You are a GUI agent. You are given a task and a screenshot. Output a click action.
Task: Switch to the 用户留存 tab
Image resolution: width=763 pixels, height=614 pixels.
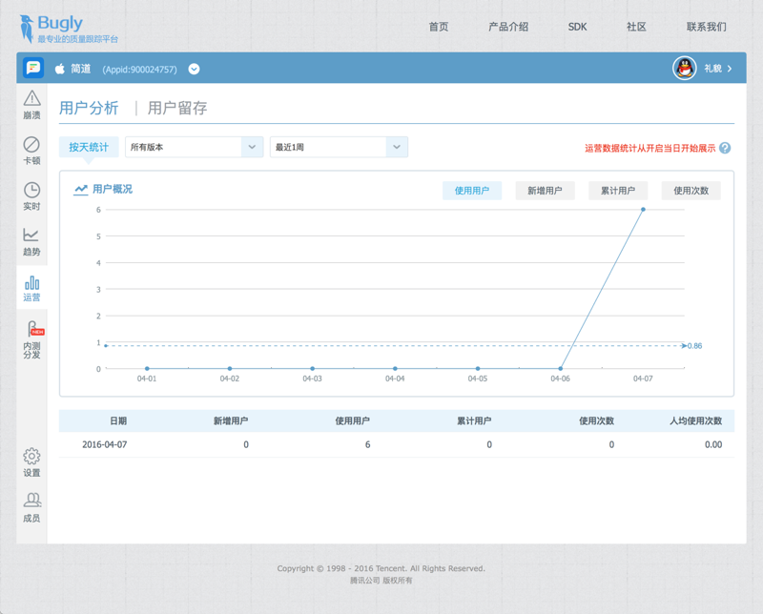coord(177,108)
